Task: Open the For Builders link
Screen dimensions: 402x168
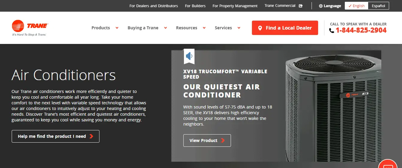Action: coord(195,6)
